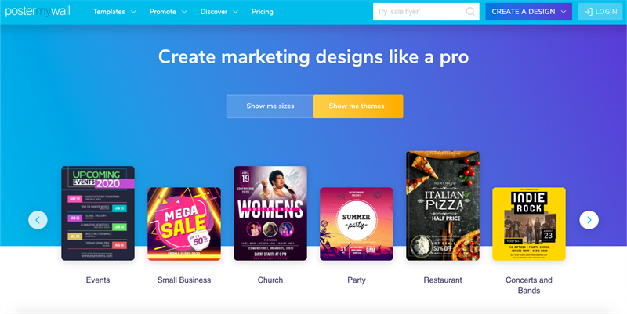This screenshot has height=314, width=627.
Task: Open the Church category link
Action: pyautogui.click(x=270, y=280)
